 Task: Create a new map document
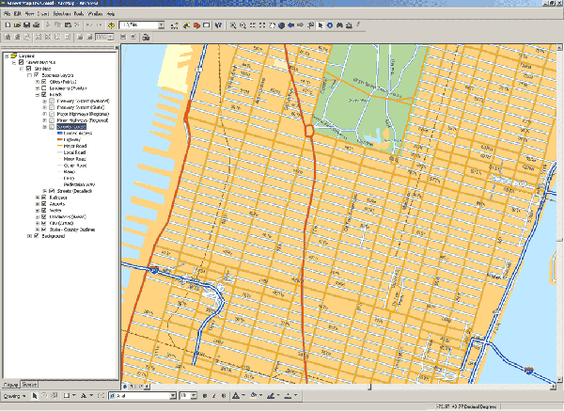(x=8, y=25)
